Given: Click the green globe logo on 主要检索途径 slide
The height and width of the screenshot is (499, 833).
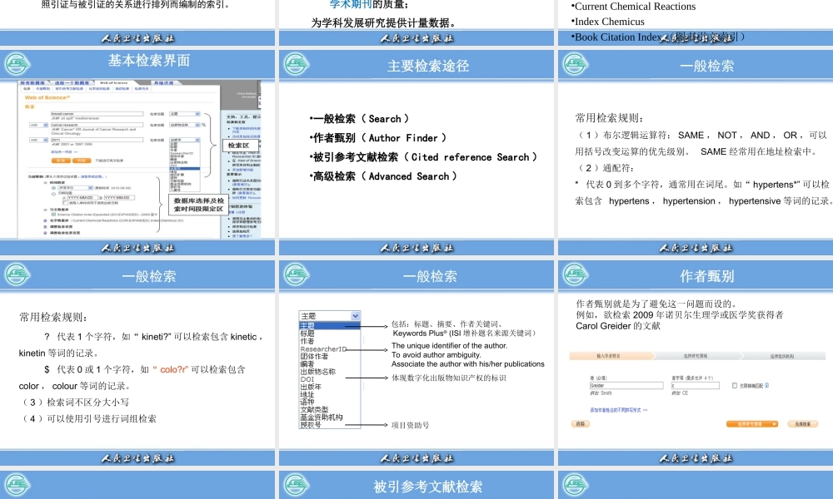Looking at the screenshot, I should [x=297, y=64].
